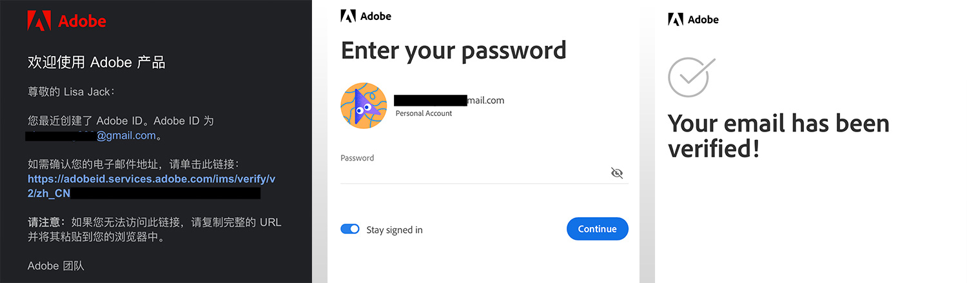Select the orange profile avatar picture

click(x=364, y=106)
